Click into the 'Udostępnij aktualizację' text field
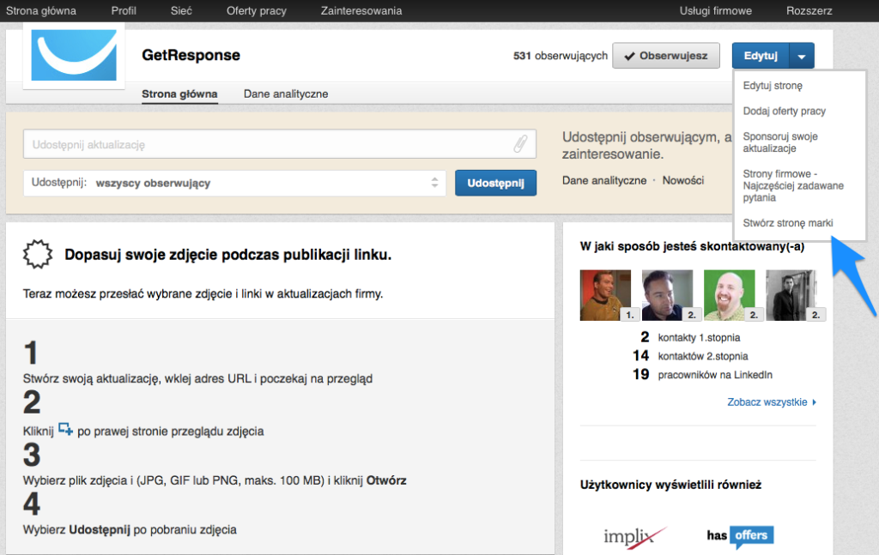Viewport: 879px width, 555px height. [x=280, y=144]
